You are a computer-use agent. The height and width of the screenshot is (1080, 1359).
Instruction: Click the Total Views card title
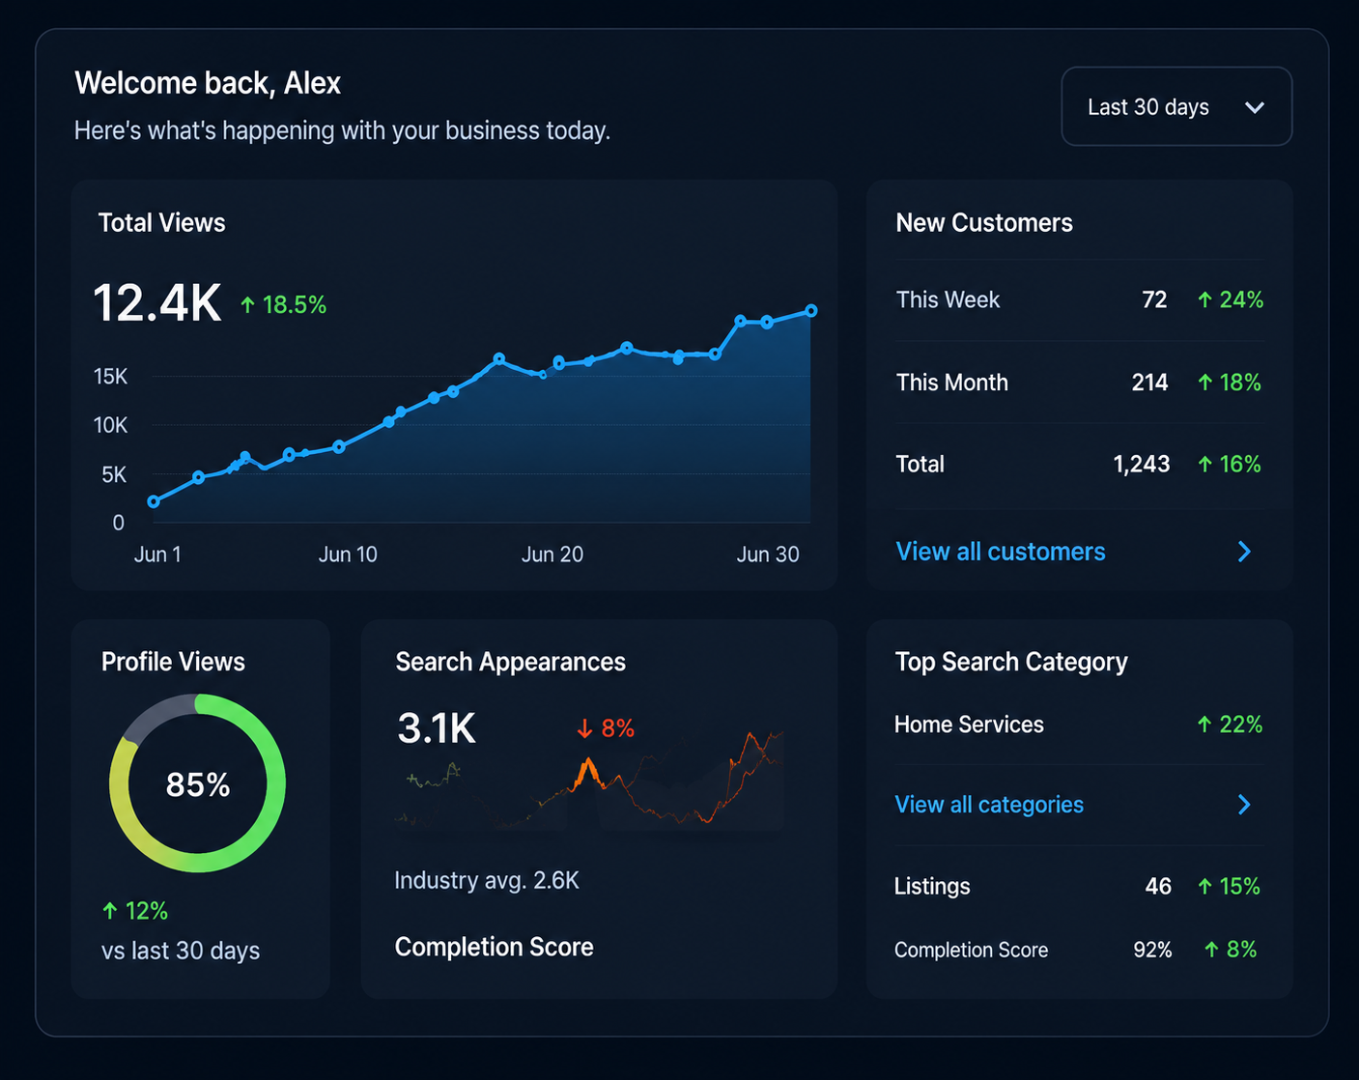point(161,223)
